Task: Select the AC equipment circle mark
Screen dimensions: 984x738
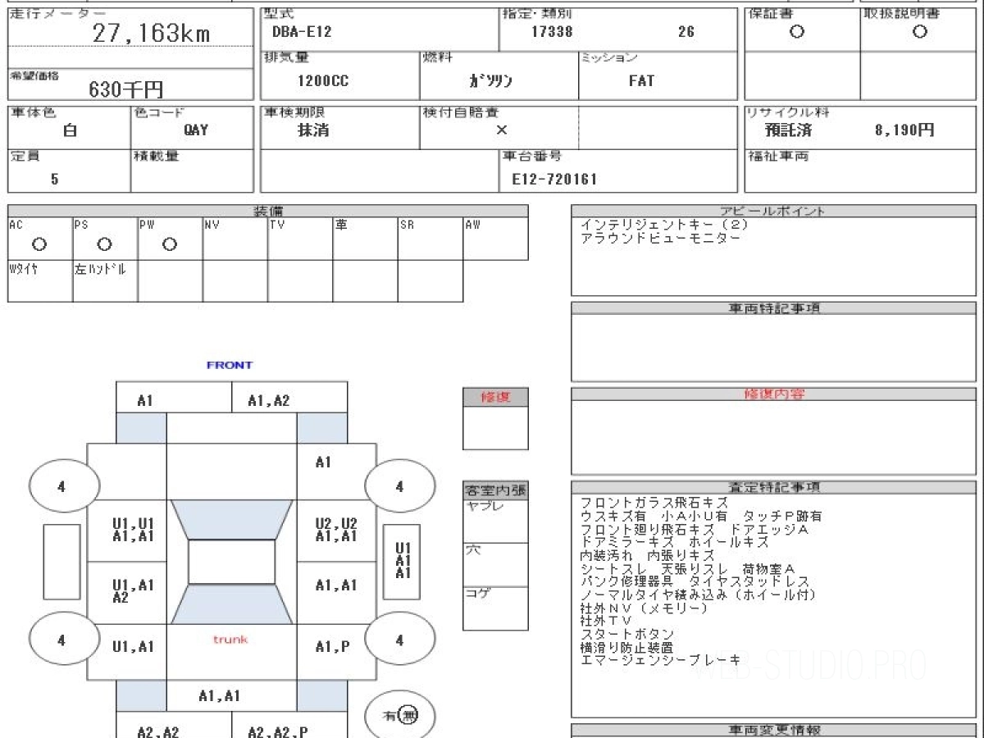Action: click(x=39, y=244)
